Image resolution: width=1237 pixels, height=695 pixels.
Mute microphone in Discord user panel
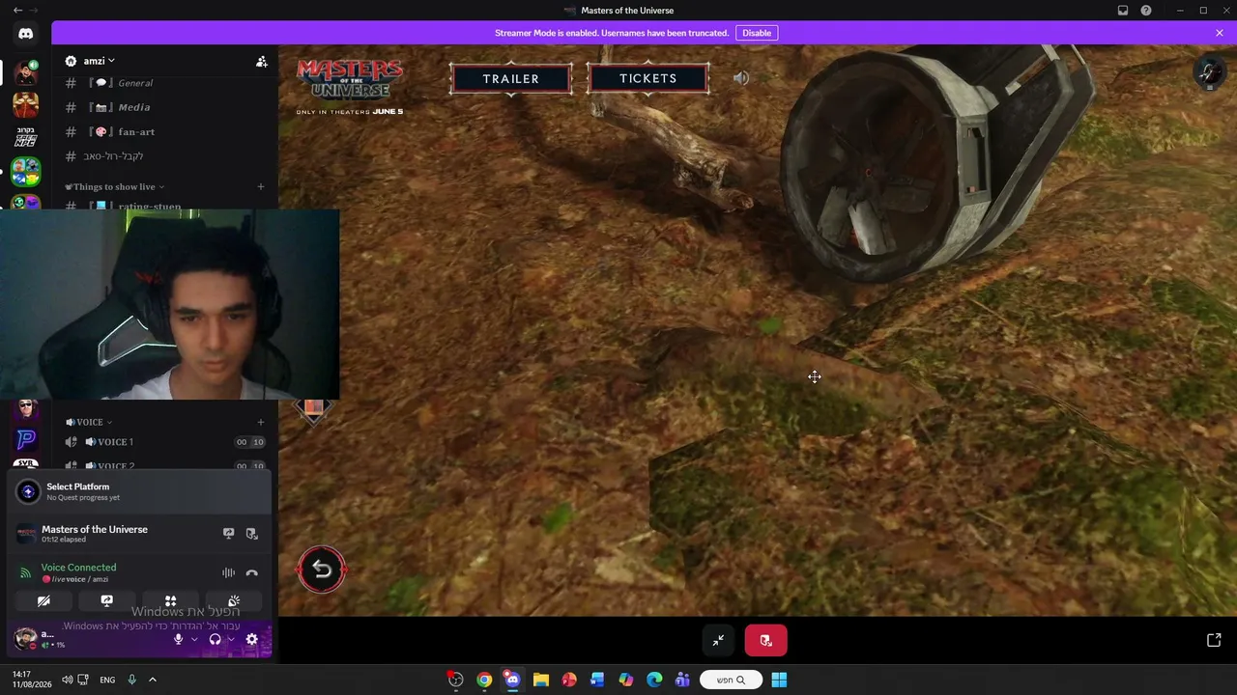pos(178,639)
